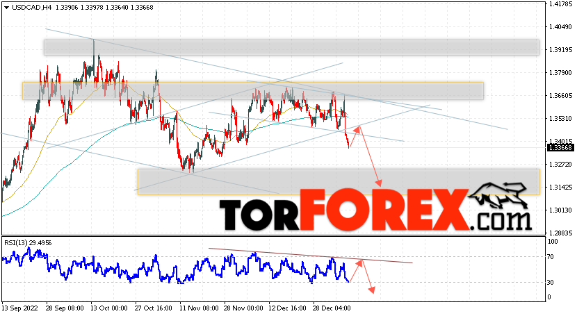577x316 pixels.
Task: Click the 1.40490 price axis label
Action: click(x=560, y=27)
